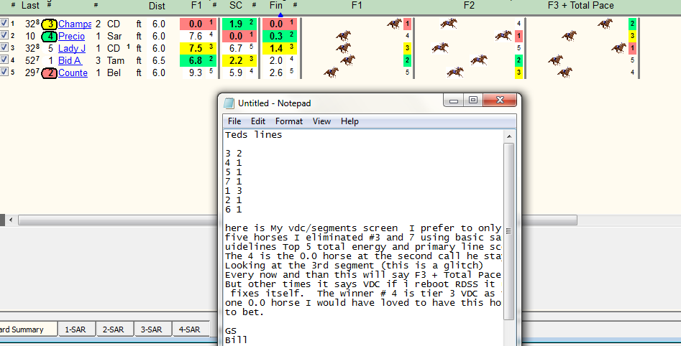
Task: Click the yellow circled 3 badge beside Champa
Action: pyautogui.click(x=49, y=24)
